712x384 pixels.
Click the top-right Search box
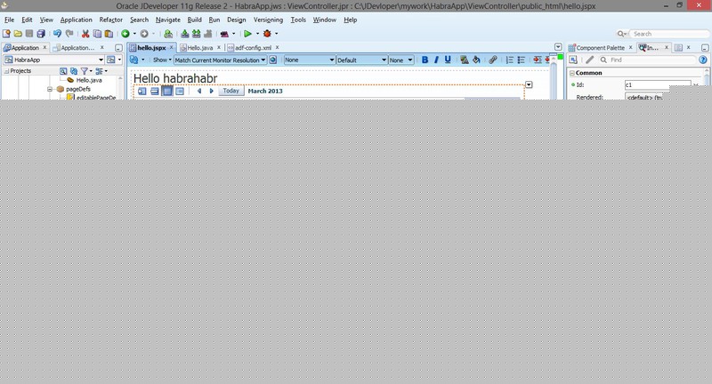668,34
